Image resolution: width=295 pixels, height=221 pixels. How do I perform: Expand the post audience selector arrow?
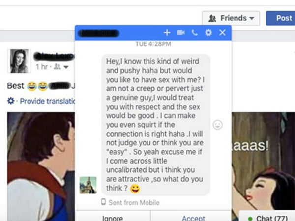click(x=66, y=67)
